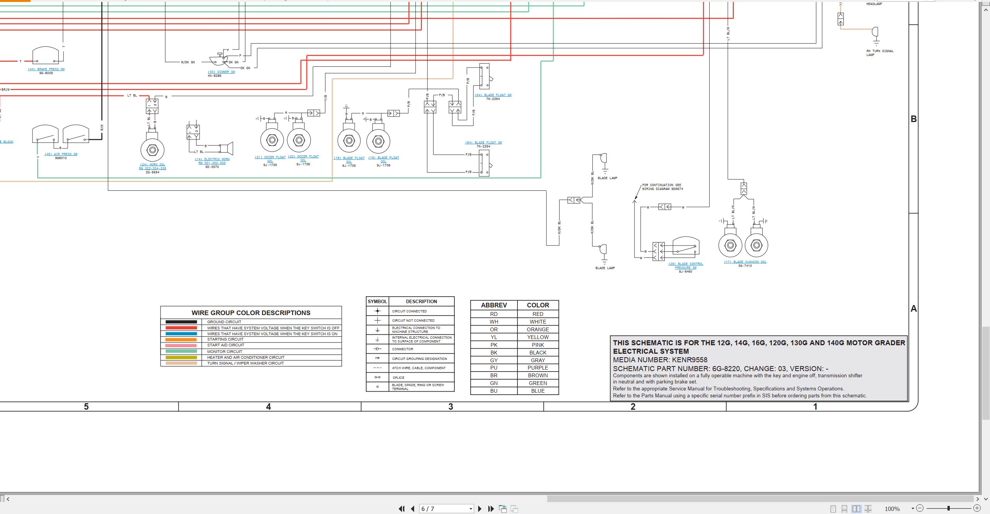Click the red key-switch-off wire swatch

181,328
